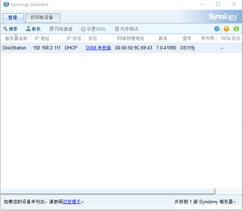Switch to the 打印机设备 tab
Image resolution: width=243 pixels, height=211 pixels.
point(42,18)
